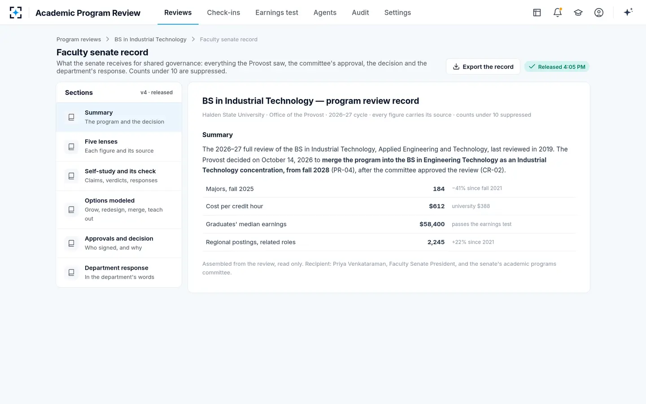The height and width of the screenshot is (404, 646).
Task: Click the Released 4:05 PM status badge
Action: click(x=557, y=66)
